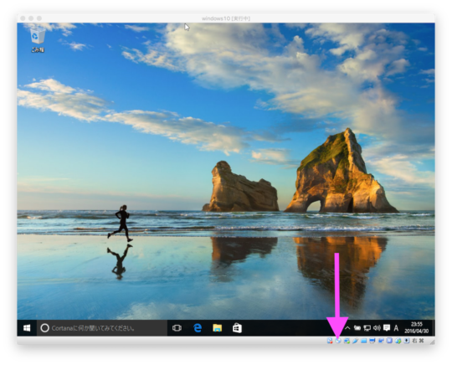
Task: Open File Explorer from the taskbar
Action: (218, 328)
